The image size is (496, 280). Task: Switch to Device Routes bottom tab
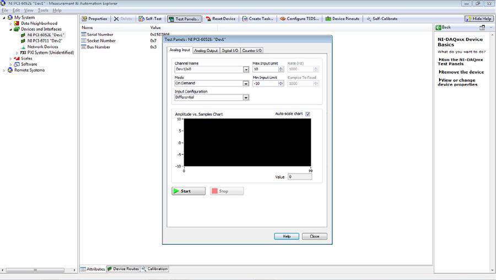pyautogui.click(x=123, y=269)
